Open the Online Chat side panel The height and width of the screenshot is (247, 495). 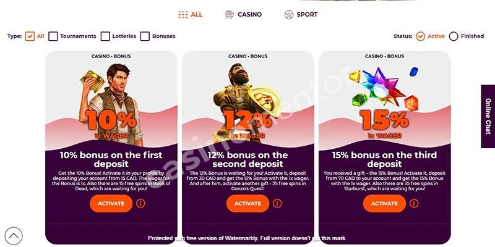click(x=488, y=116)
